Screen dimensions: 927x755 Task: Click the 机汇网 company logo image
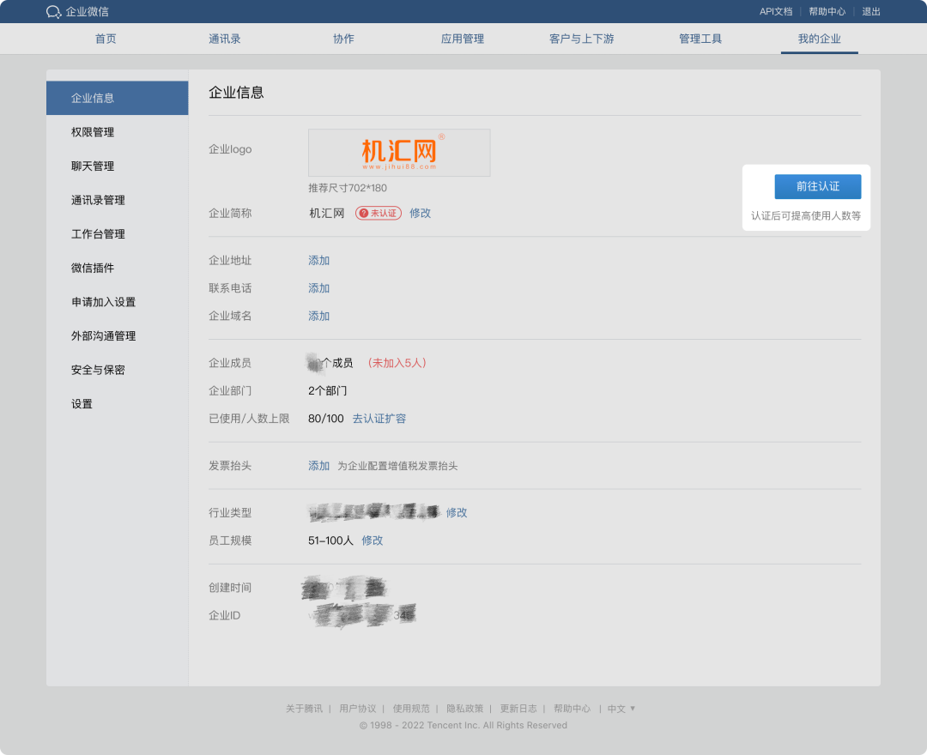(398, 152)
